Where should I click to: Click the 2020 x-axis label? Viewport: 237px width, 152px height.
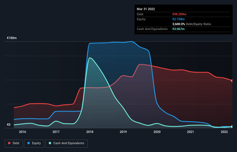(157, 132)
